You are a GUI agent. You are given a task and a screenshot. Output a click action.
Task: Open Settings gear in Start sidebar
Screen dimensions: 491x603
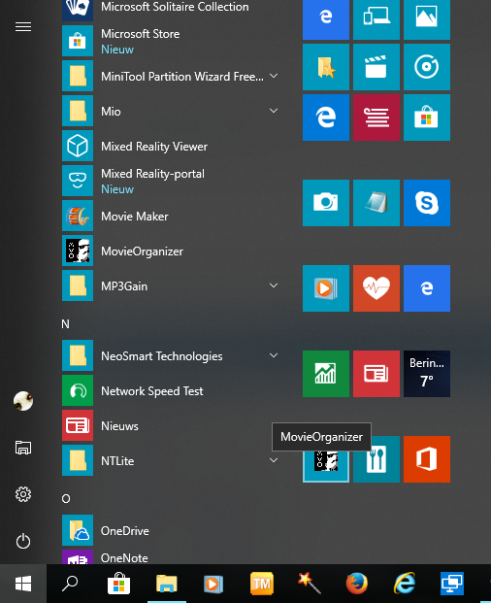click(23, 494)
